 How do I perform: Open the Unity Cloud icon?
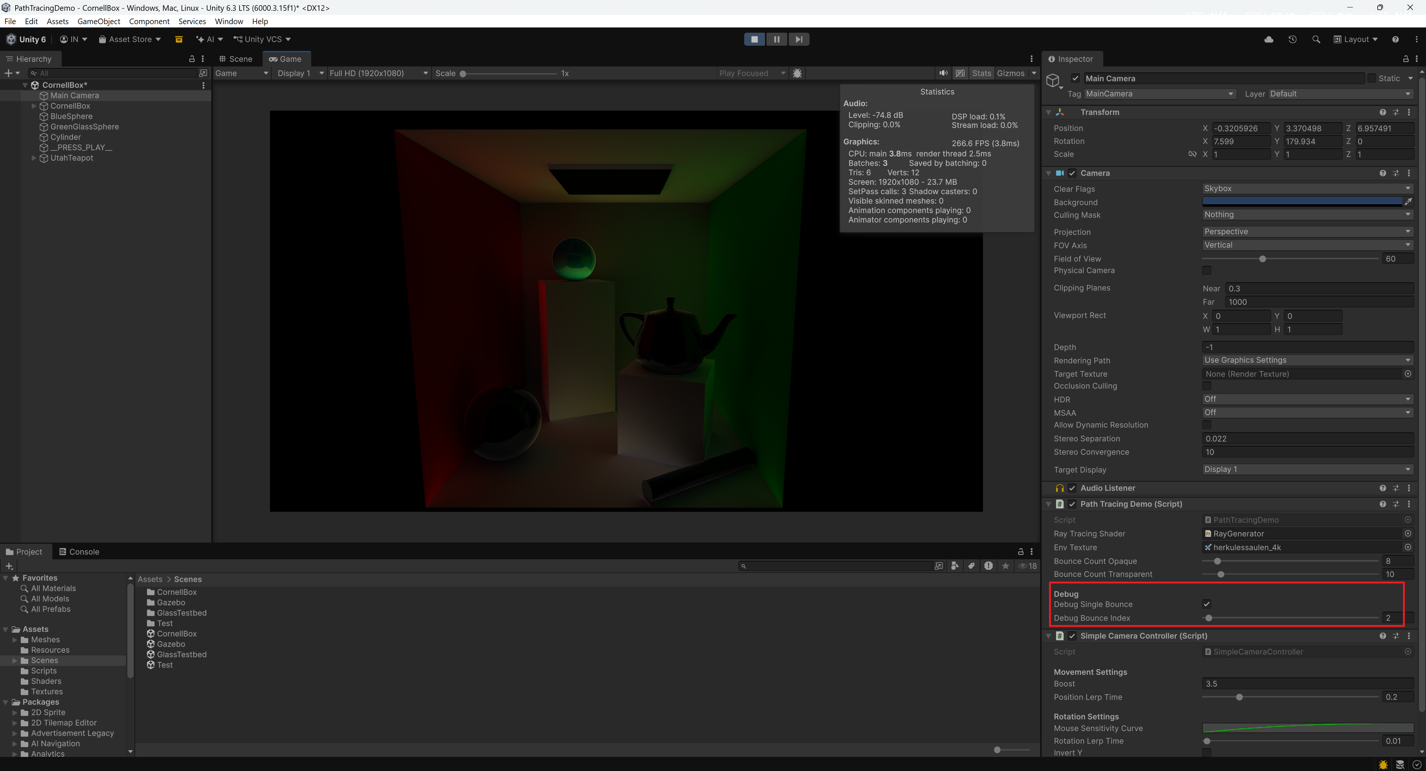[x=1269, y=39]
